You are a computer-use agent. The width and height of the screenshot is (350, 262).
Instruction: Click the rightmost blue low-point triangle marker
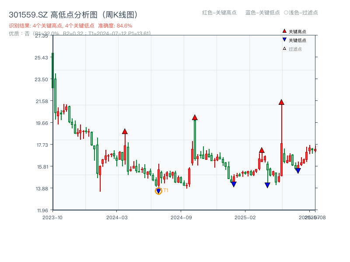[x=297, y=170]
